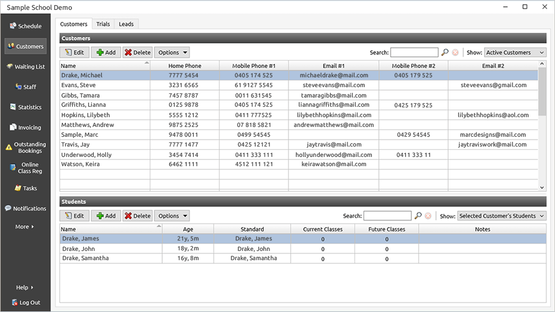555x312 pixels.
Task: Open Notifications from the sidebar
Action: point(25,209)
